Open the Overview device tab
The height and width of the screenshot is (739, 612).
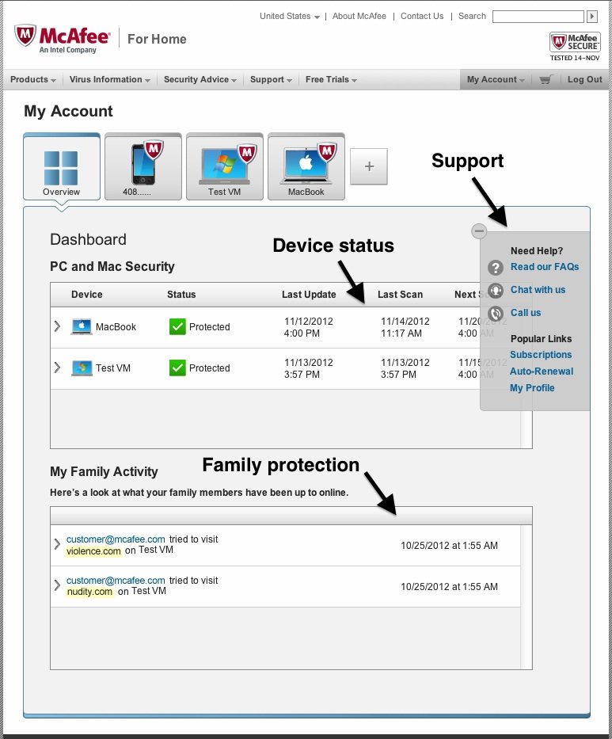coord(62,167)
